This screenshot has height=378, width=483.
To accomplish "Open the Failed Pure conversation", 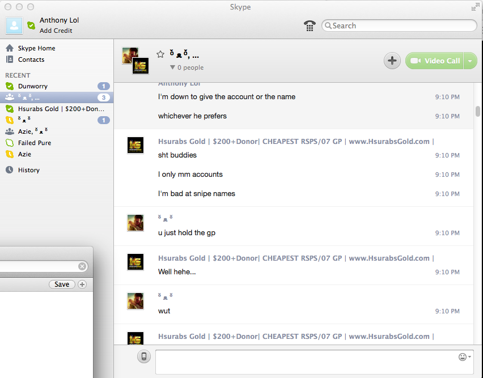I will coord(57,143).
